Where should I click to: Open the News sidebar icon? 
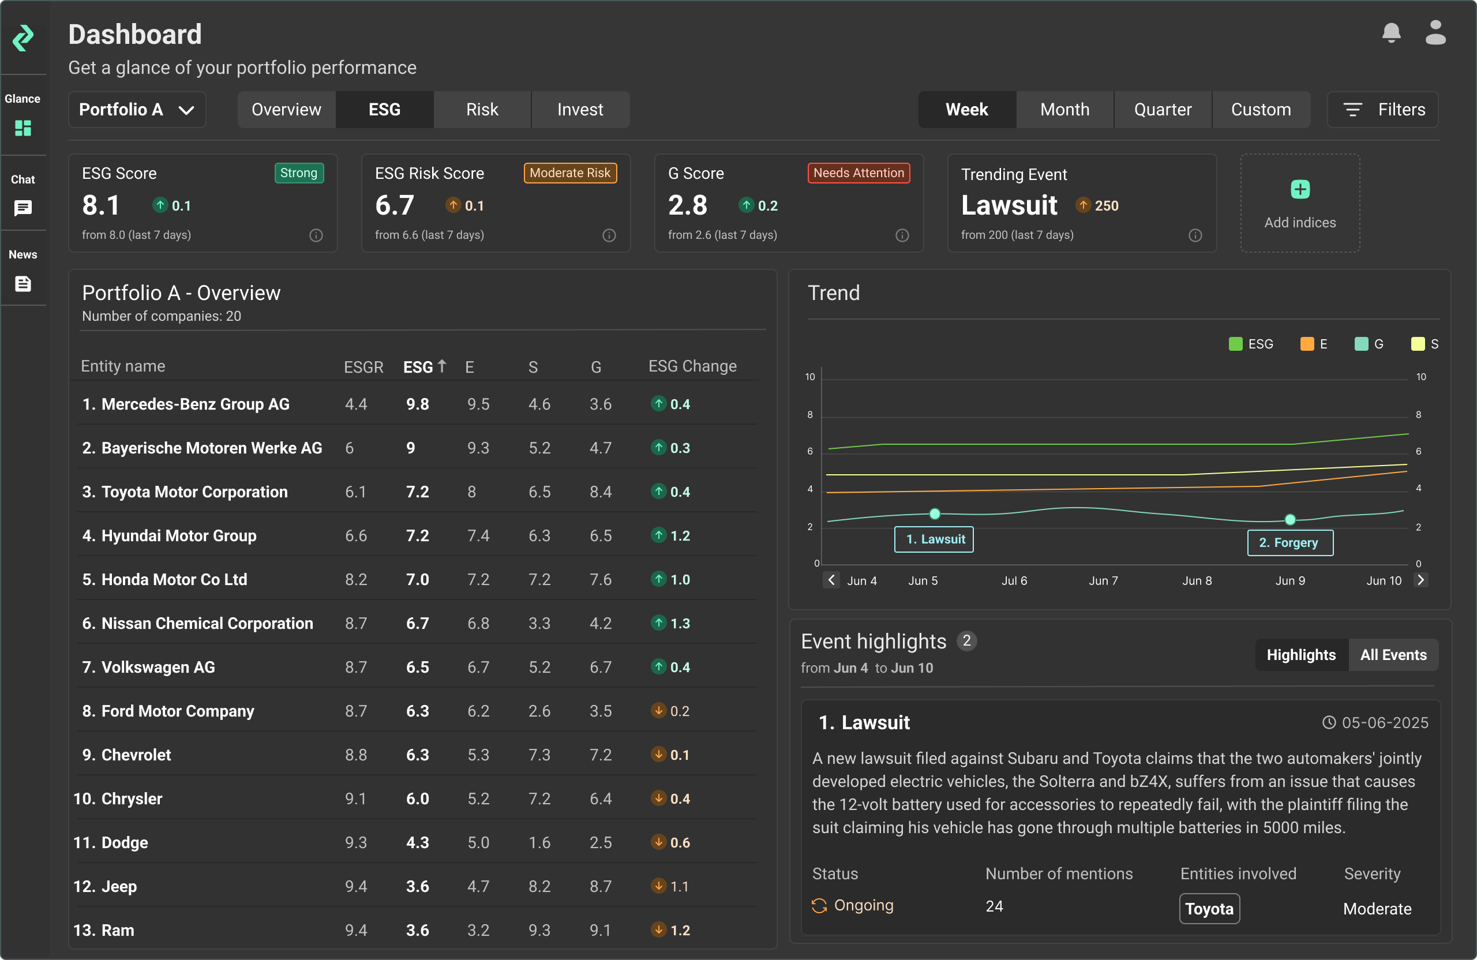[23, 284]
